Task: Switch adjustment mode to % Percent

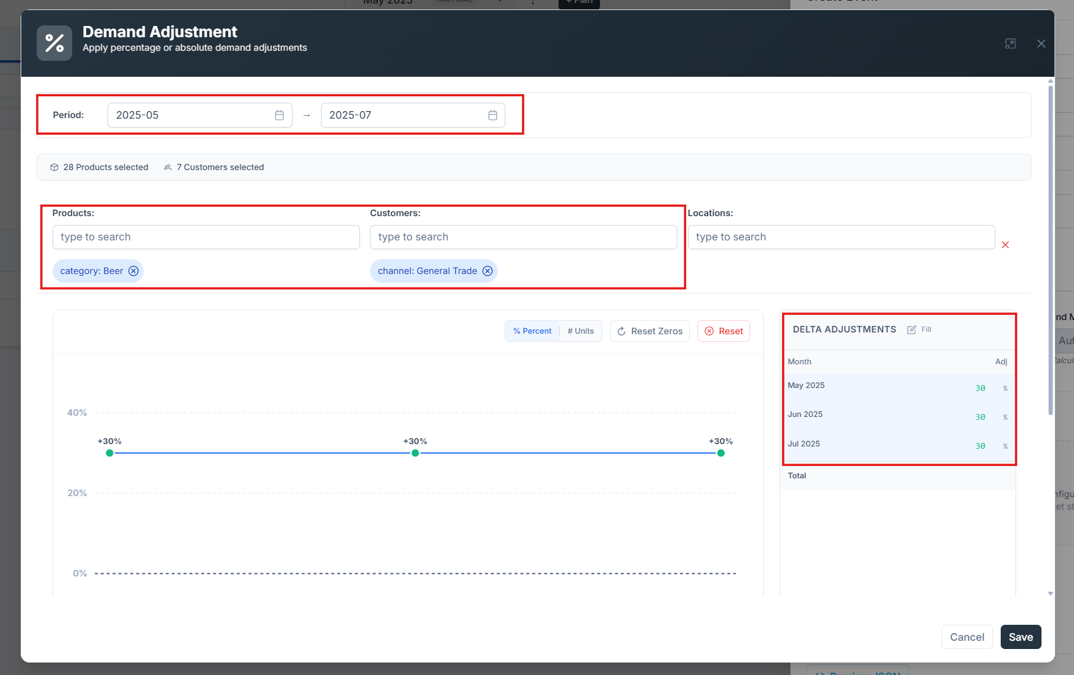Action: 532,331
